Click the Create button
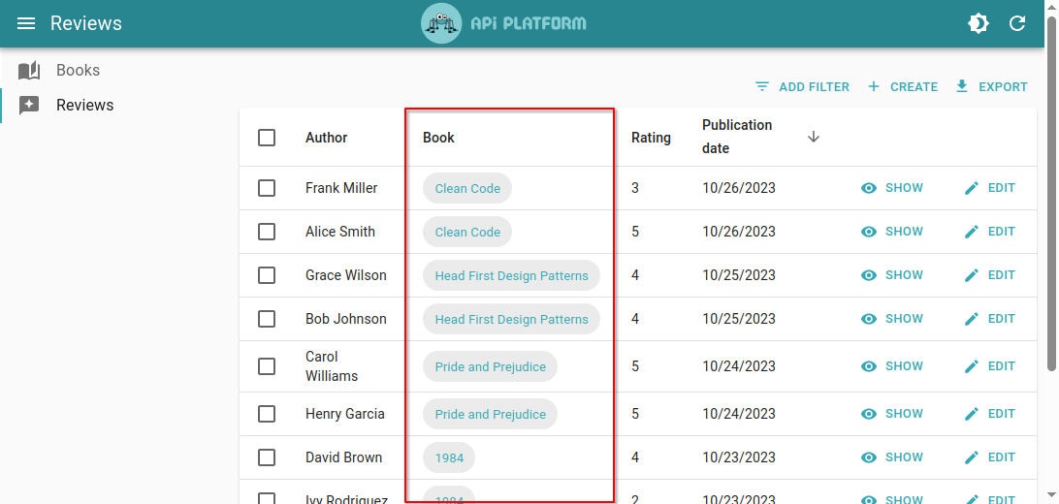This screenshot has height=504, width=1059. tap(902, 86)
